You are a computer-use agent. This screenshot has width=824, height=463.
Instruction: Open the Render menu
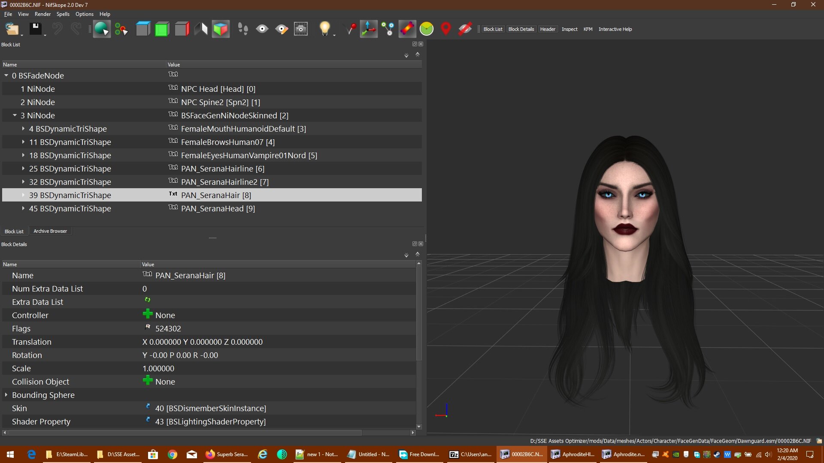tap(42, 14)
